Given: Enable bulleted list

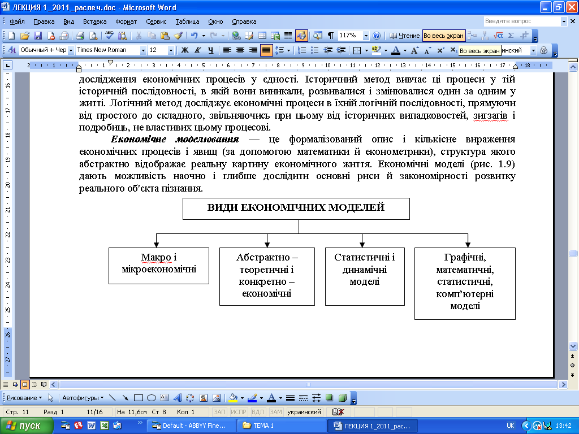Looking at the screenshot, I should (314, 50).
